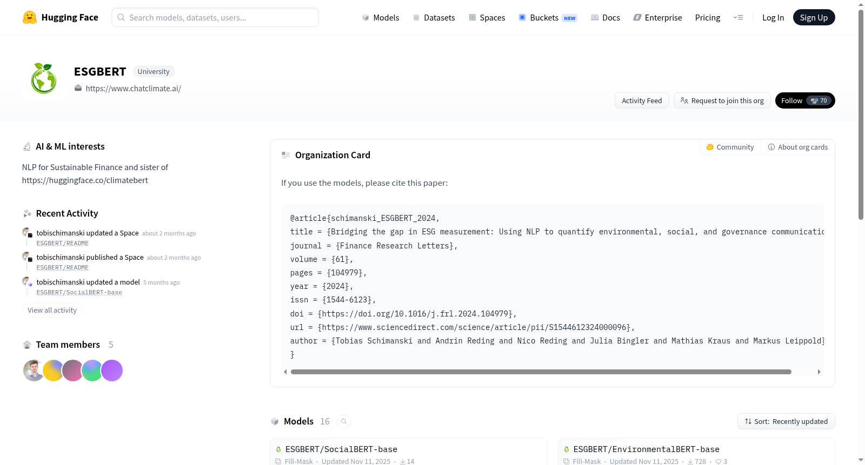Open the yellow team member avatar

pyautogui.click(x=53, y=370)
